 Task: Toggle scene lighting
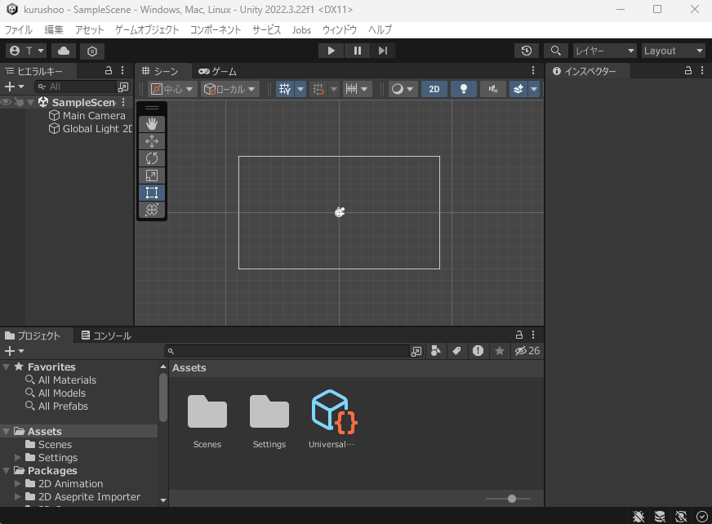[464, 89]
